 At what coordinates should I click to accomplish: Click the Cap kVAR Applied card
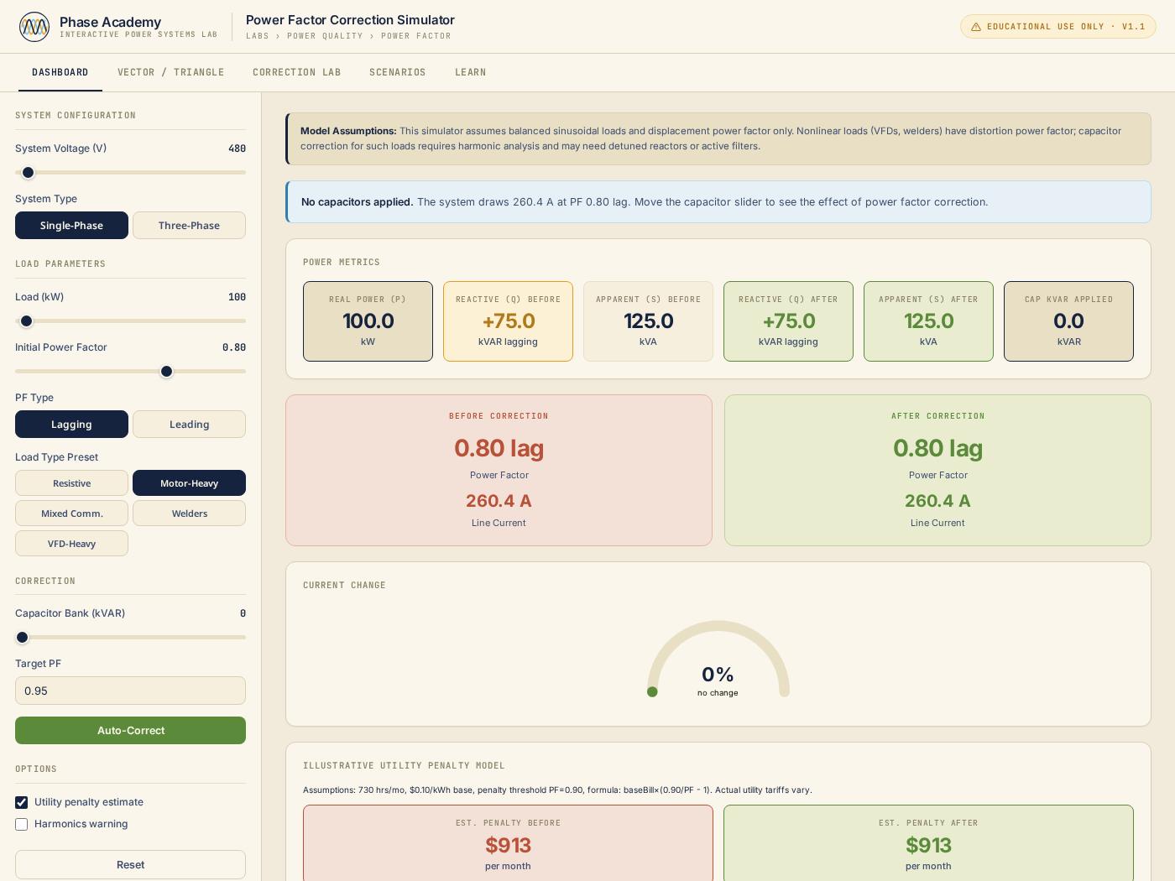click(1068, 321)
